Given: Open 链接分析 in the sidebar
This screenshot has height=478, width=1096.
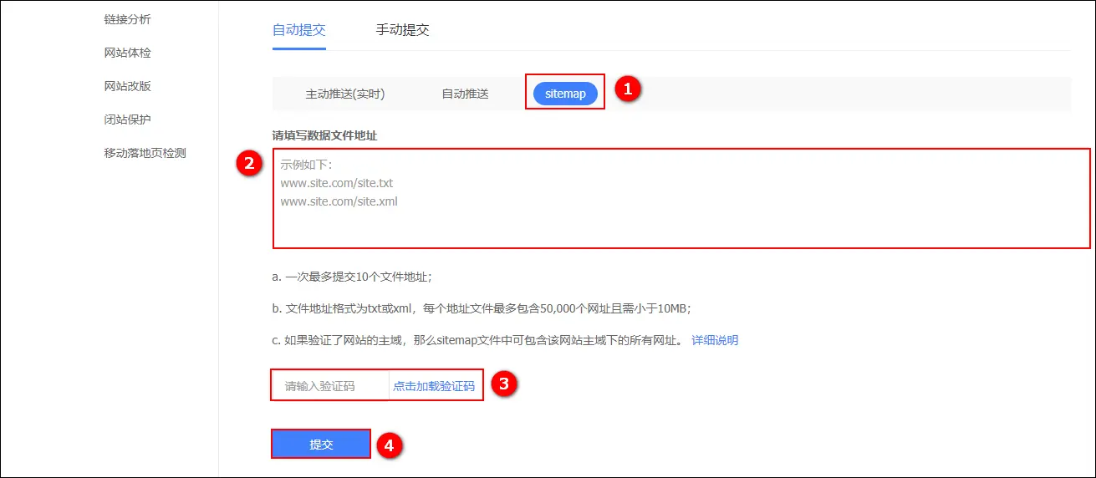Looking at the screenshot, I should [x=127, y=19].
